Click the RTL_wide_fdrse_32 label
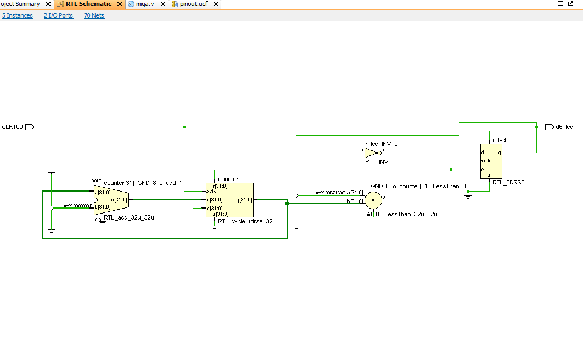This screenshot has height=337, width=583. 245,221
